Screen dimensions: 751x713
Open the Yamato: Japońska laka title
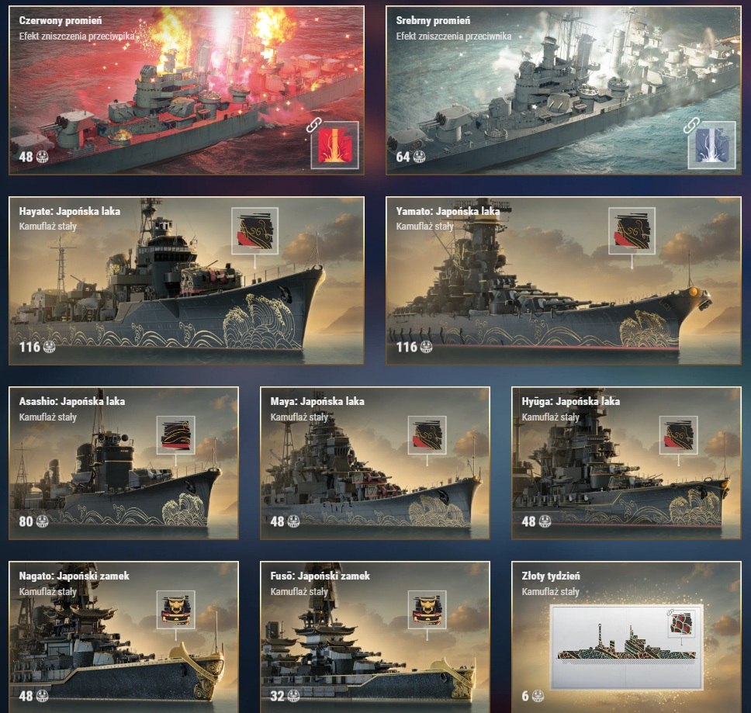(448, 211)
